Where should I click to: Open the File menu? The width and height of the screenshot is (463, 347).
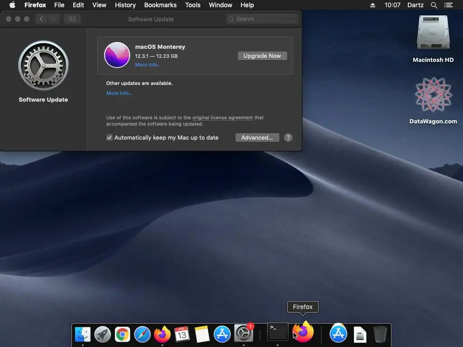coord(59,5)
